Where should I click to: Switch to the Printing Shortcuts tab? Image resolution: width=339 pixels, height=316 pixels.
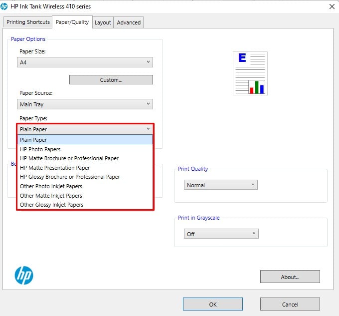click(28, 22)
